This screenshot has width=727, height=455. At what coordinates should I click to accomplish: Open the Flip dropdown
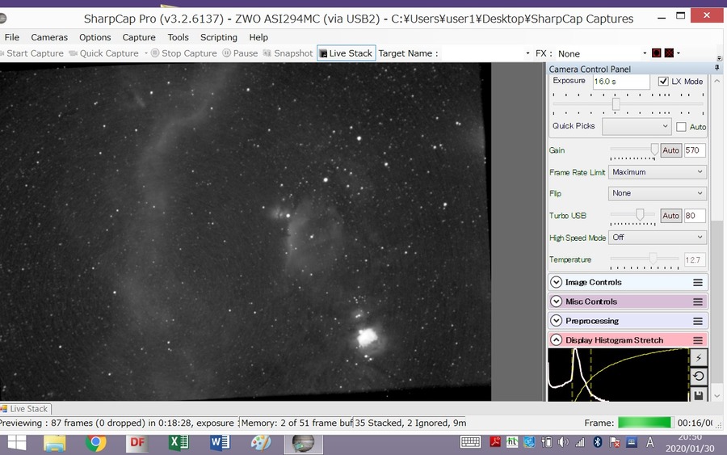click(658, 193)
